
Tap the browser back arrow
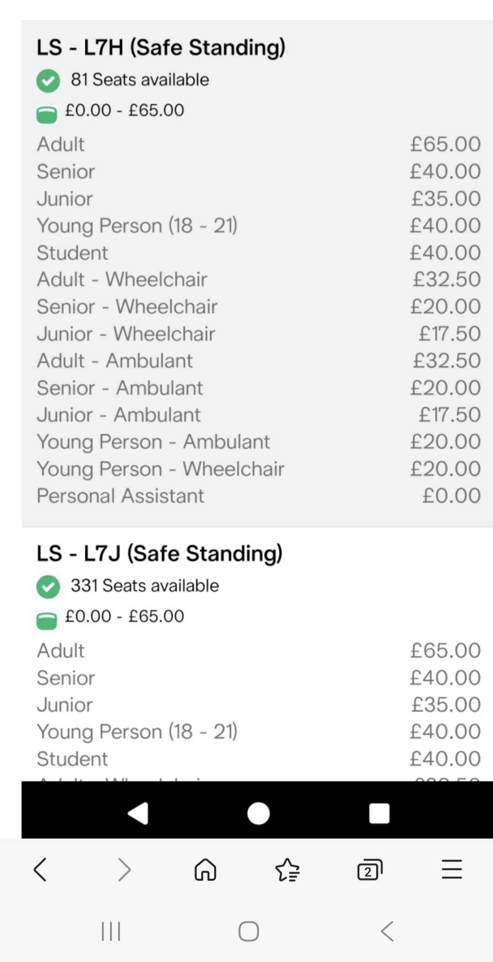click(40, 869)
